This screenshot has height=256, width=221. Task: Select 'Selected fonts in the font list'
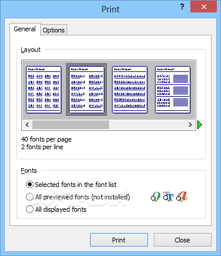71,185
